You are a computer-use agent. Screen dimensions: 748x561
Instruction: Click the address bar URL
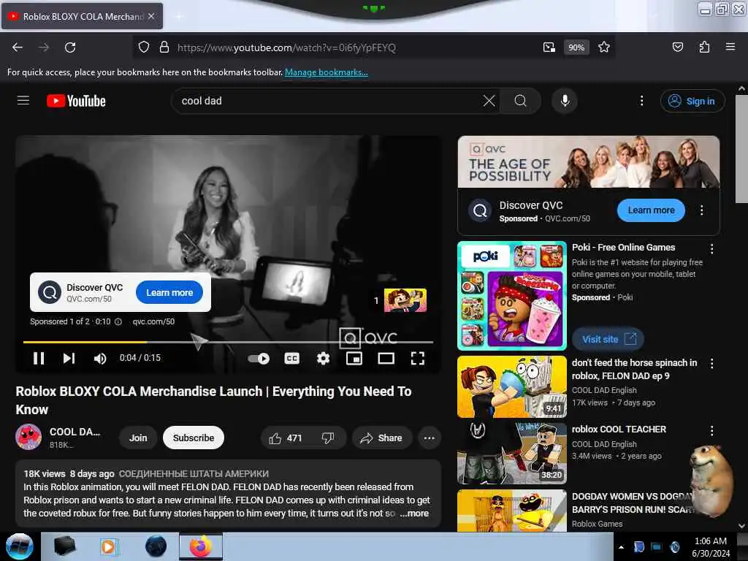[x=286, y=47]
